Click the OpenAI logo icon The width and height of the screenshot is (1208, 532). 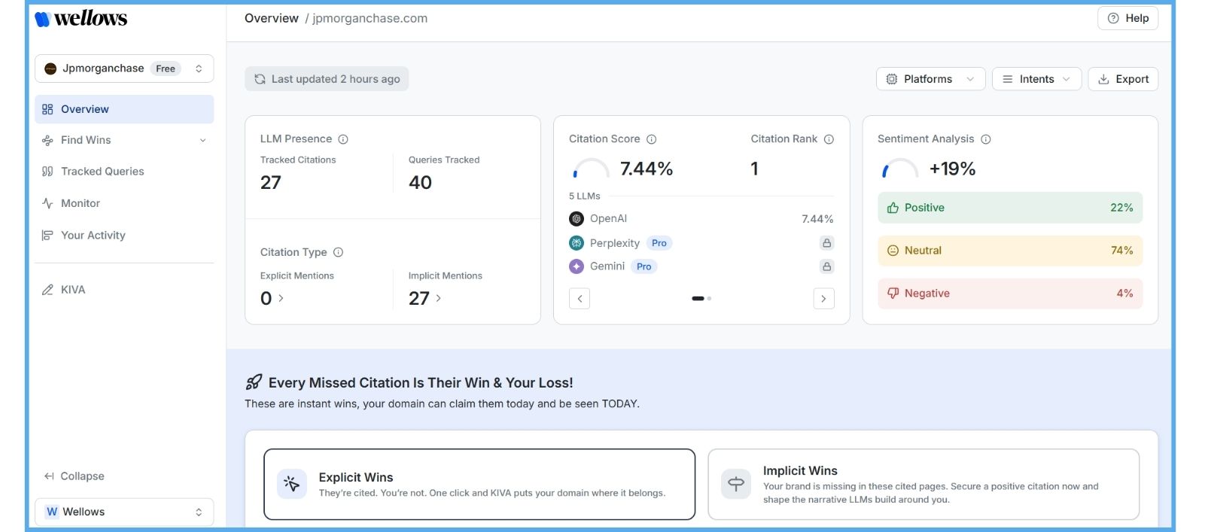click(x=577, y=219)
